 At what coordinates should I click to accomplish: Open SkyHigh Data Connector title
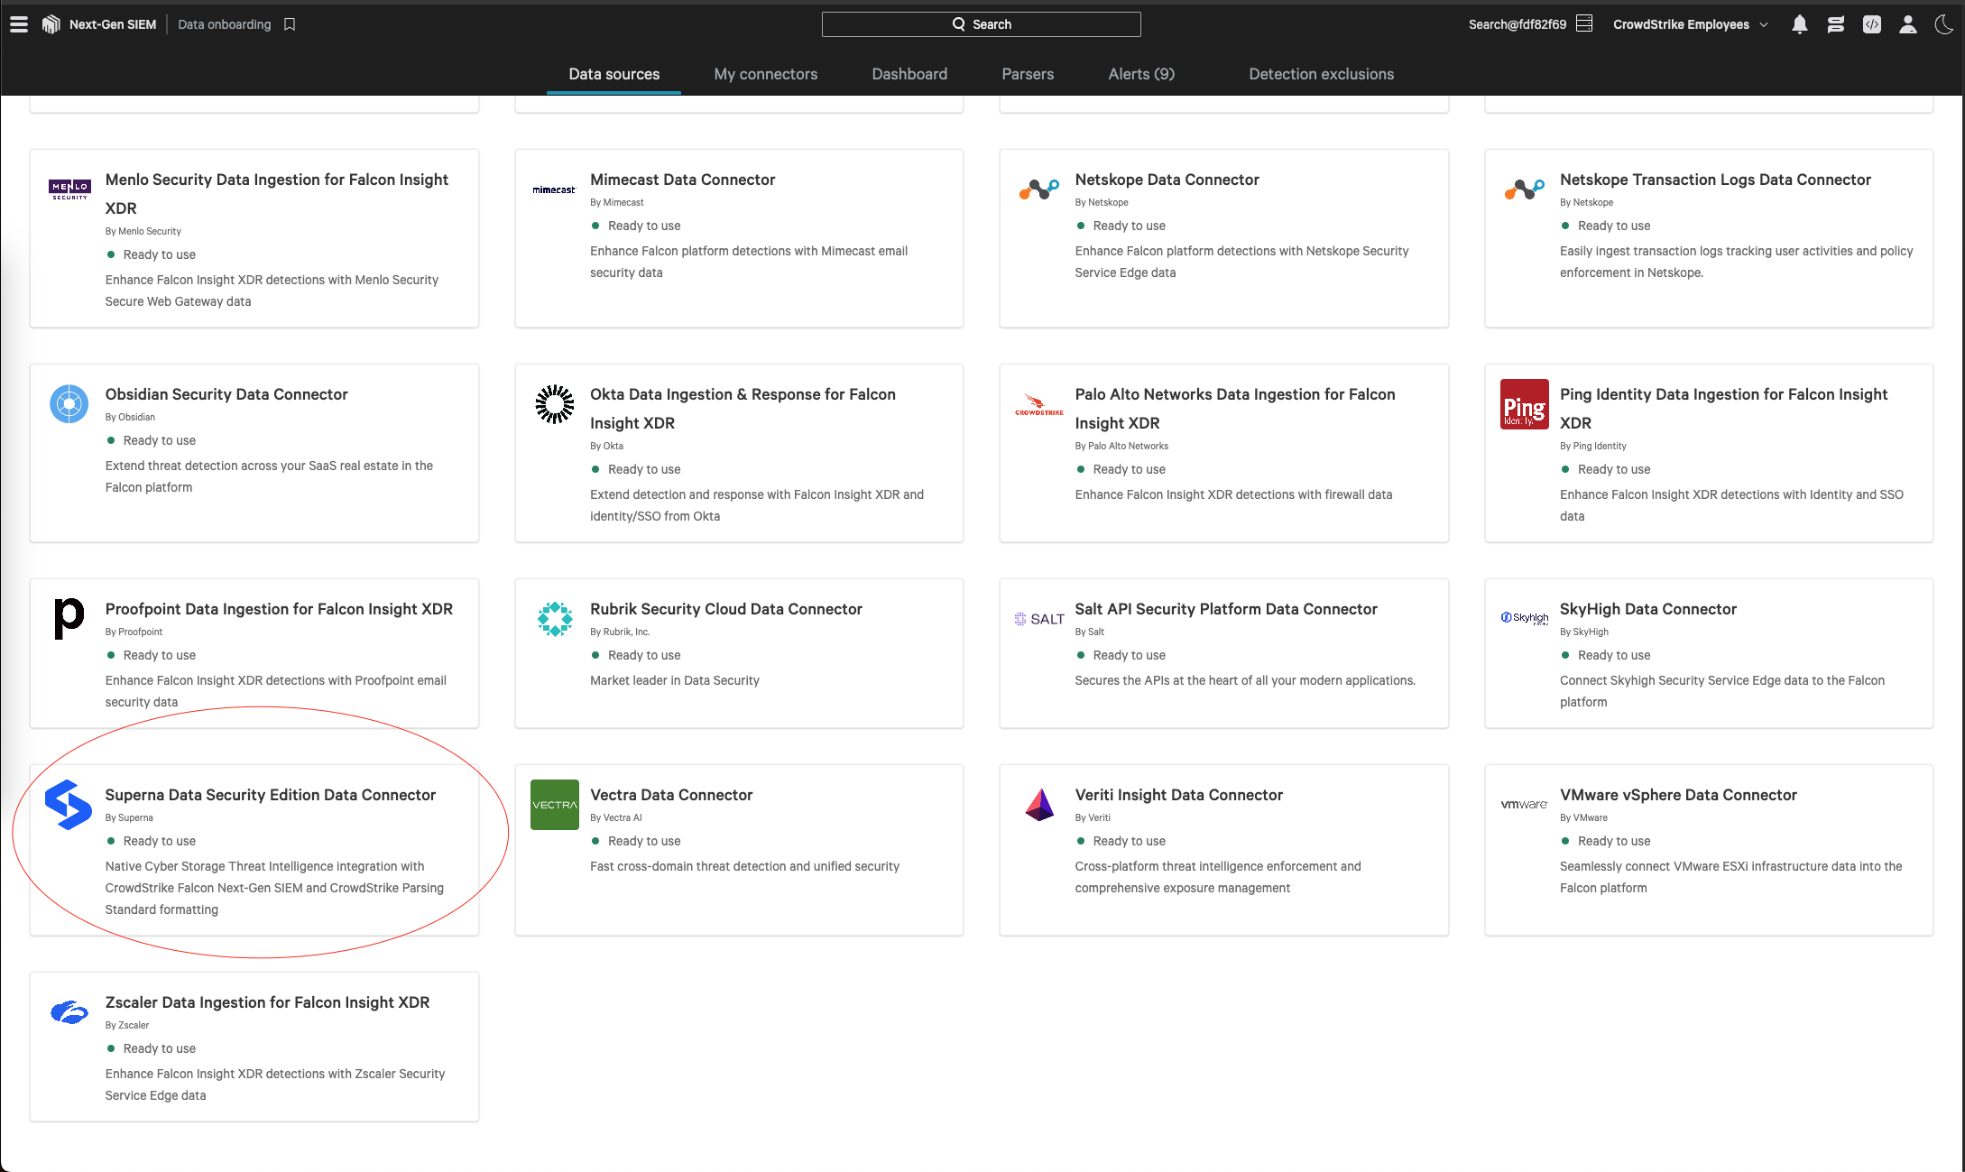(1647, 609)
